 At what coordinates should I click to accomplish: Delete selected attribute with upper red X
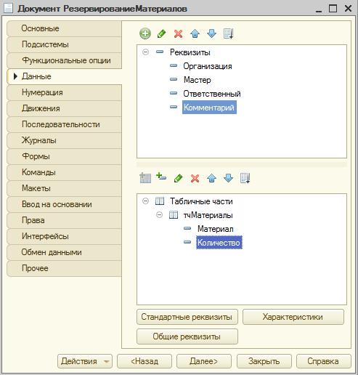click(178, 33)
